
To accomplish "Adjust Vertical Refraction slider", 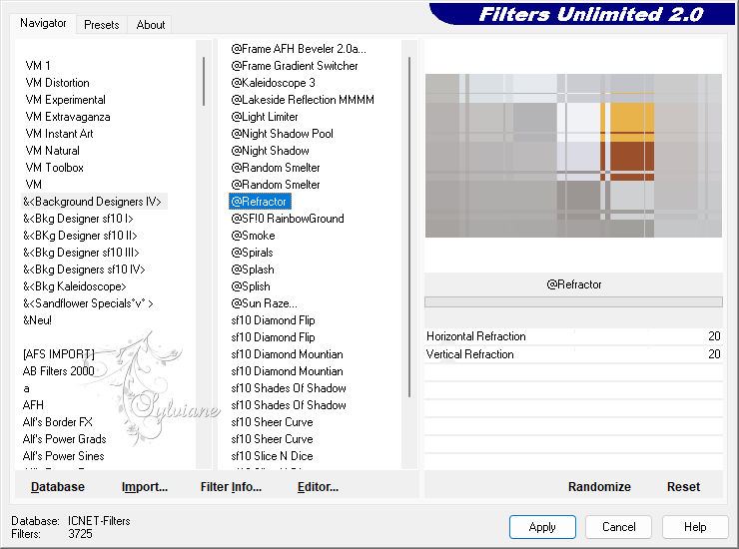I will click(573, 354).
